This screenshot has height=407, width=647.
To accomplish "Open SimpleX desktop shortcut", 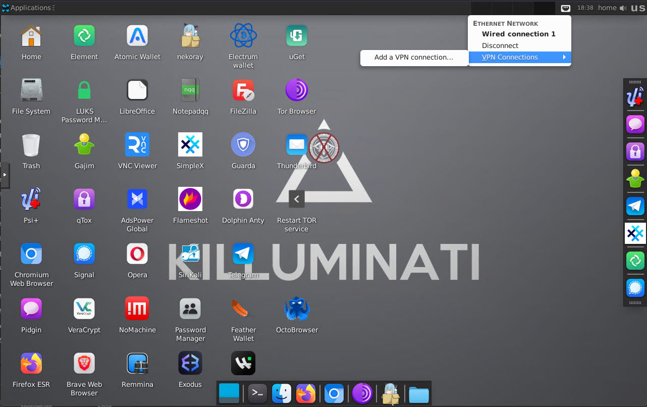I will [x=190, y=145].
